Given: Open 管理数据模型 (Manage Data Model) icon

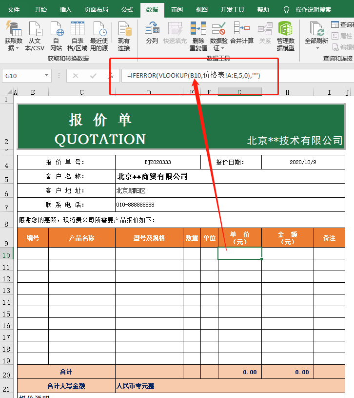Looking at the screenshot, I should click(286, 36).
